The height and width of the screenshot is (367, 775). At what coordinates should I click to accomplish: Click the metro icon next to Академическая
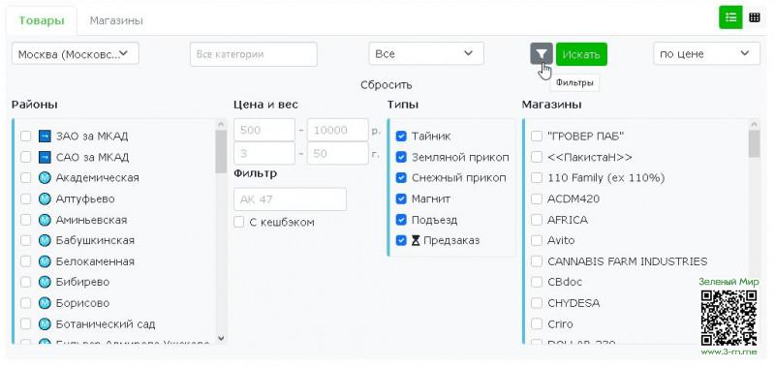(x=45, y=178)
